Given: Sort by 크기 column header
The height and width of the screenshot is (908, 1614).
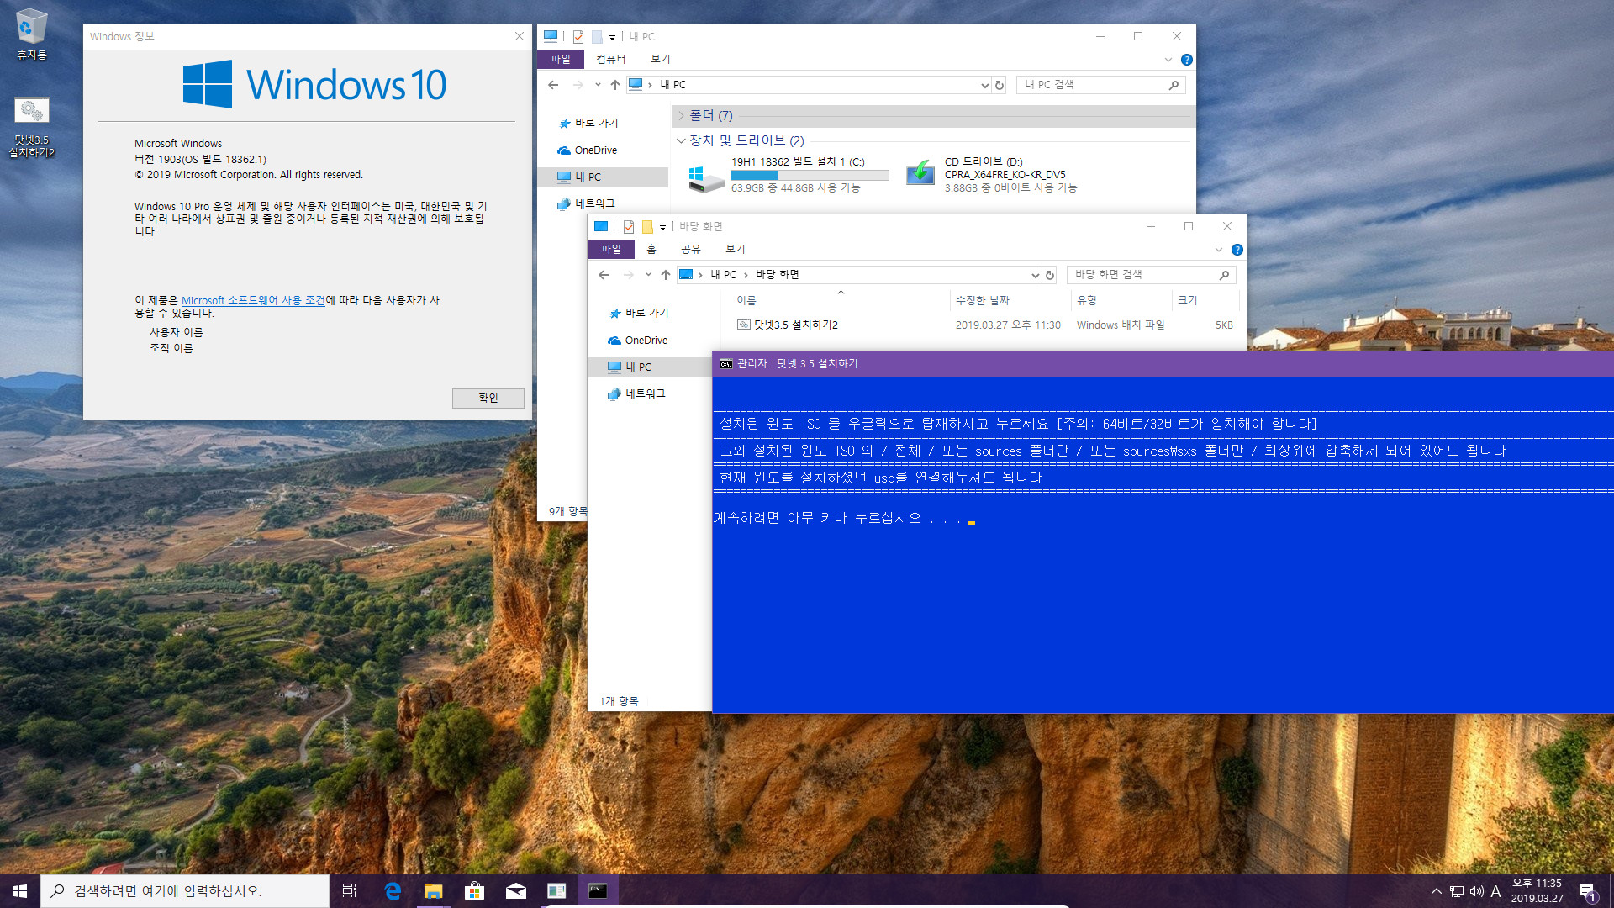Looking at the screenshot, I should [1205, 300].
